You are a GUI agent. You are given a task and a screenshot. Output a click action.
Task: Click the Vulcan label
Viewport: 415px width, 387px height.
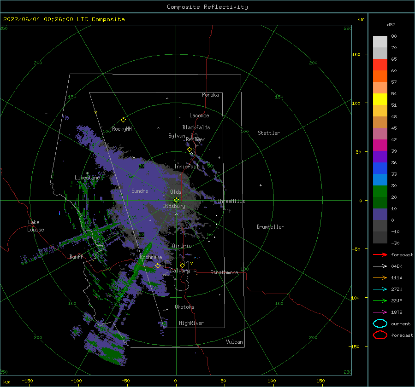click(234, 342)
